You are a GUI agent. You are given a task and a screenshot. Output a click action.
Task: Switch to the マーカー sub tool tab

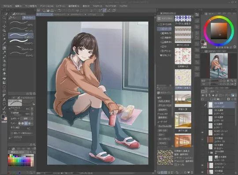[29, 18]
